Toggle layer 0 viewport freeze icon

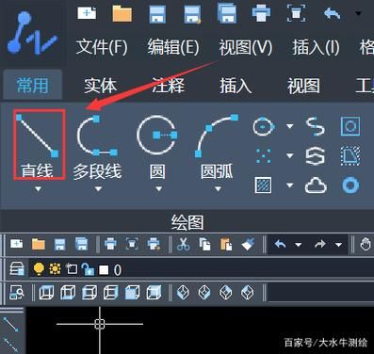click(72, 269)
